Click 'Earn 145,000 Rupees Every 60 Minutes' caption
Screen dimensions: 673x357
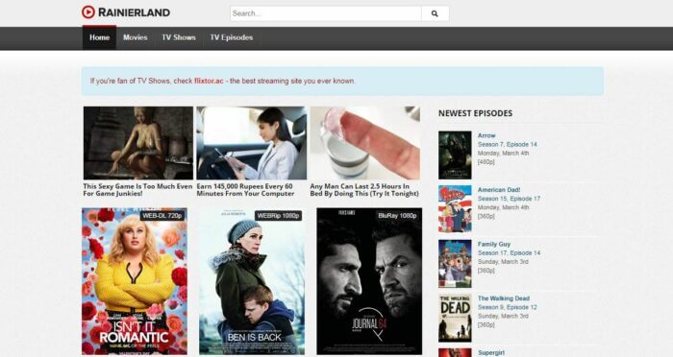[245, 190]
